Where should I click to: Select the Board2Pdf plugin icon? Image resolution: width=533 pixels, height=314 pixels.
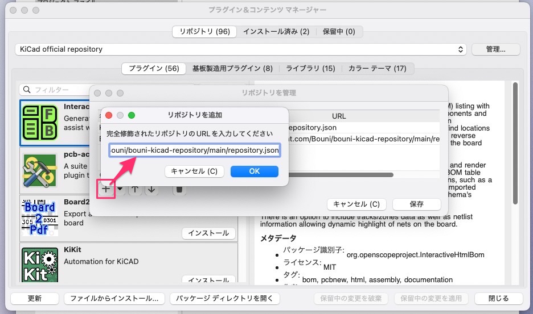click(x=40, y=217)
